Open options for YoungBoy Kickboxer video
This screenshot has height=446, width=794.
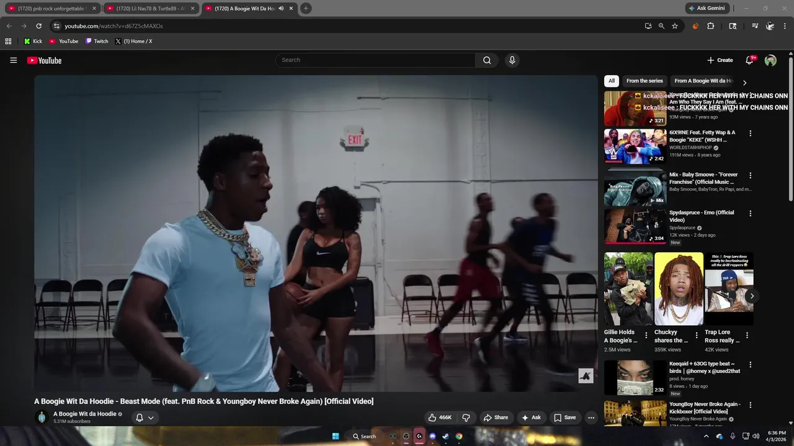click(750, 405)
